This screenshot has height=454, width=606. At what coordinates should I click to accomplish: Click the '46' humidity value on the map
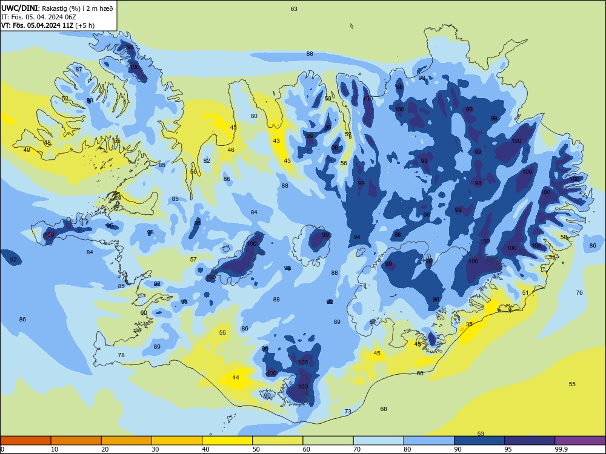(231, 150)
